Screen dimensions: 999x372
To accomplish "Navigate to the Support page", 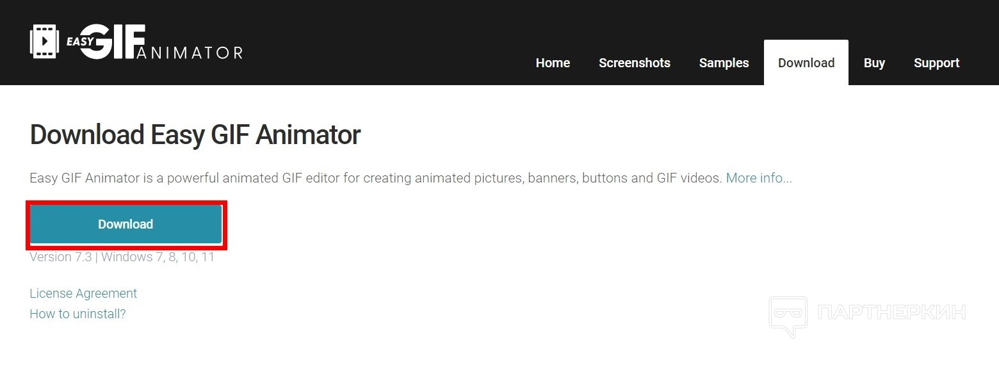I will point(936,63).
